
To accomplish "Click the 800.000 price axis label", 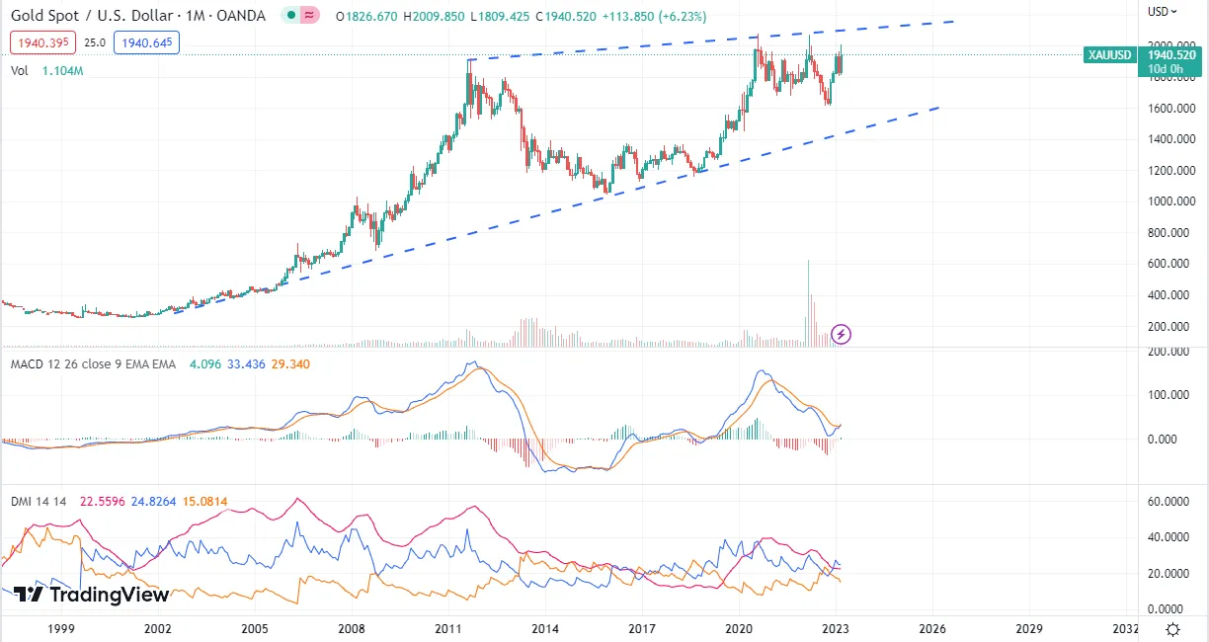I will (x=1170, y=233).
